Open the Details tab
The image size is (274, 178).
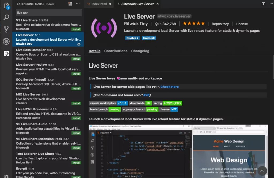tap(94, 51)
